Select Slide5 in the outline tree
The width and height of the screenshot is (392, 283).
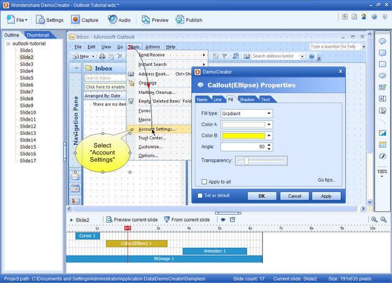click(x=27, y=78)
